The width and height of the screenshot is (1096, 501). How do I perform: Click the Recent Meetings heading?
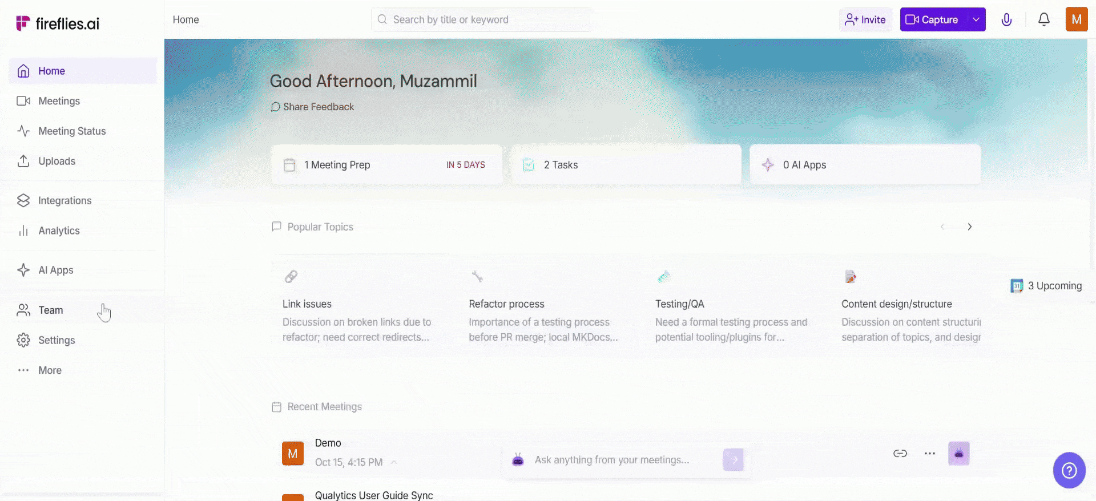click(x=325, y=407)
